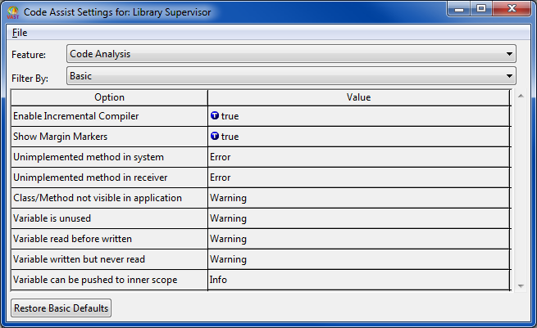Toggle Enable Incremental Compiler value

click(x=358, y=116)
